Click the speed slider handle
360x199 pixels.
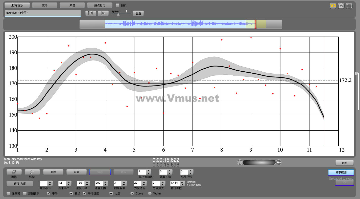coord(118,15)
